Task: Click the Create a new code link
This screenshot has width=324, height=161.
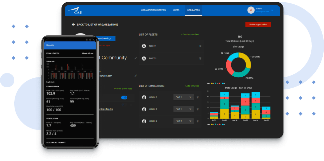Action: (x=123, y=89)
